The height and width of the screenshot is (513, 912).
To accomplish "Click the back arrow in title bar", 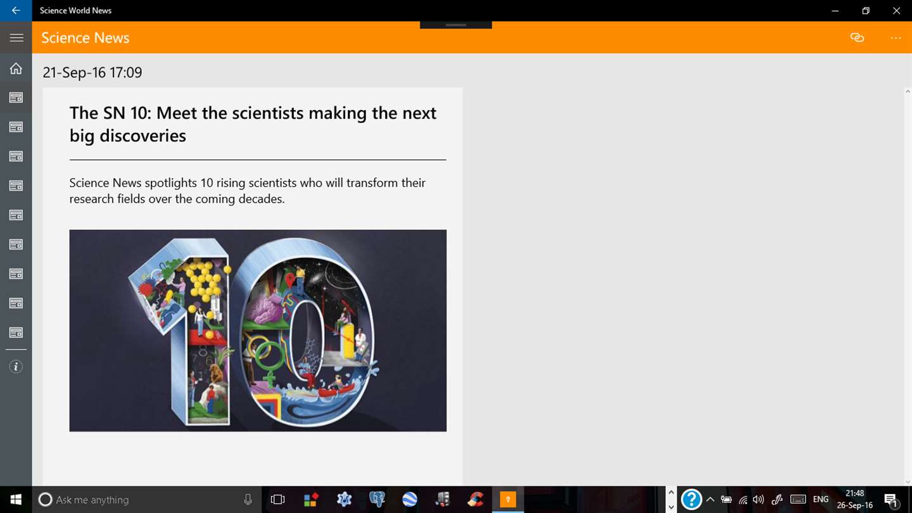I will click(16, 10).
